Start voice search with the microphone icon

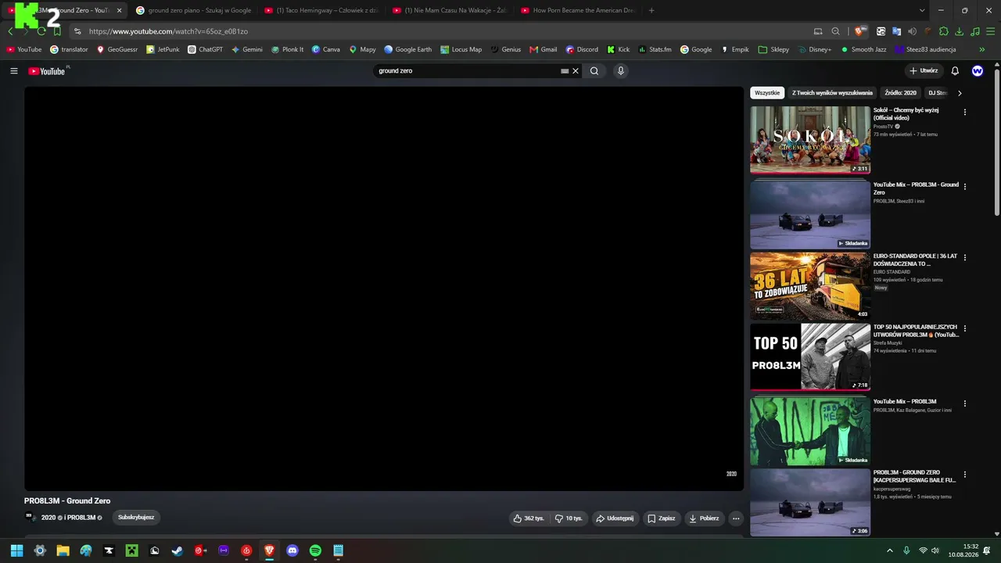(621, 71)
